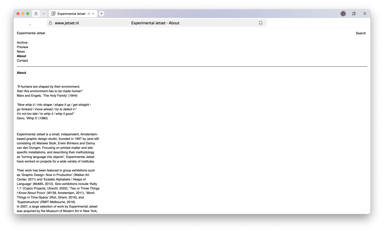Open Search on the page's right side
The image size is (384, 232).
click(361, 33)
